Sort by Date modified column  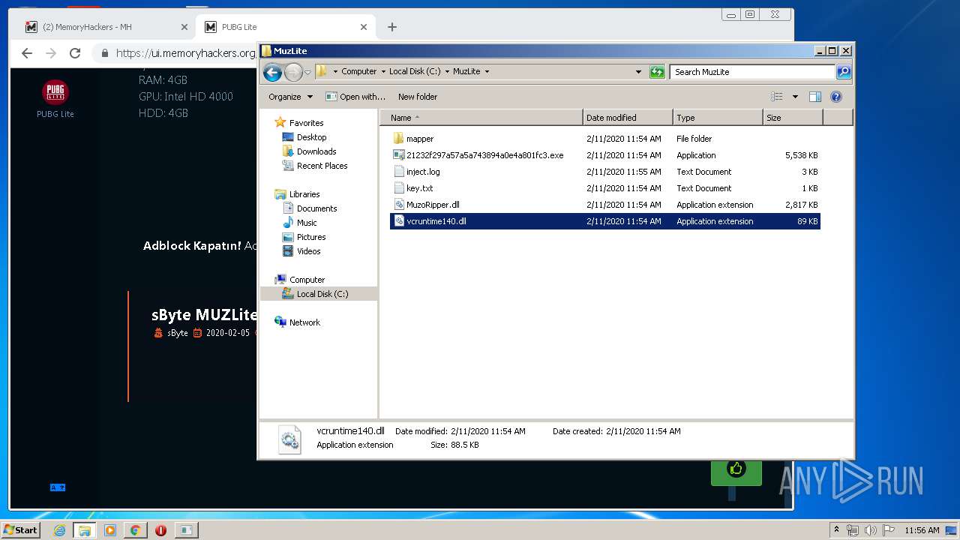click(x=627, y=118)
